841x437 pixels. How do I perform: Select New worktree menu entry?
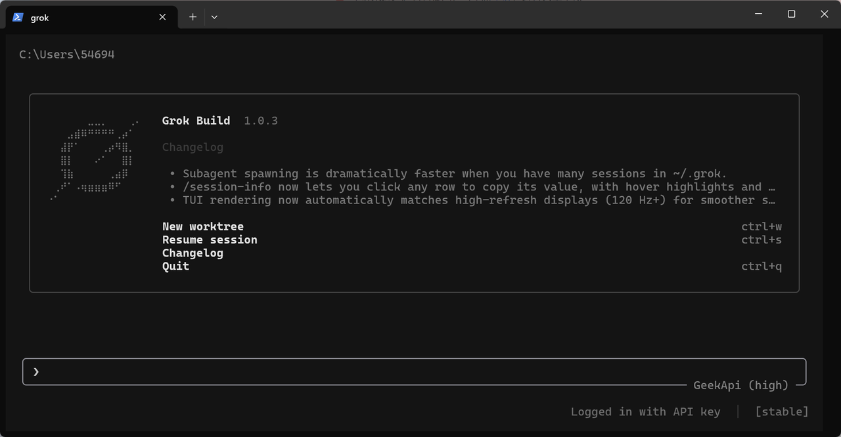pyautogui.click(x=203, y=226)
